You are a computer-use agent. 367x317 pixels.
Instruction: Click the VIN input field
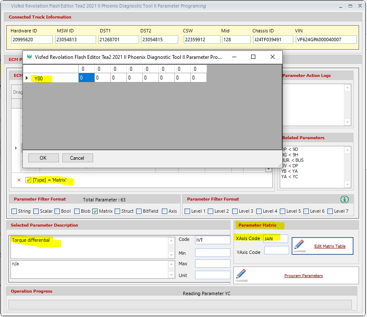pyautogui.click(x=326, y=40)
